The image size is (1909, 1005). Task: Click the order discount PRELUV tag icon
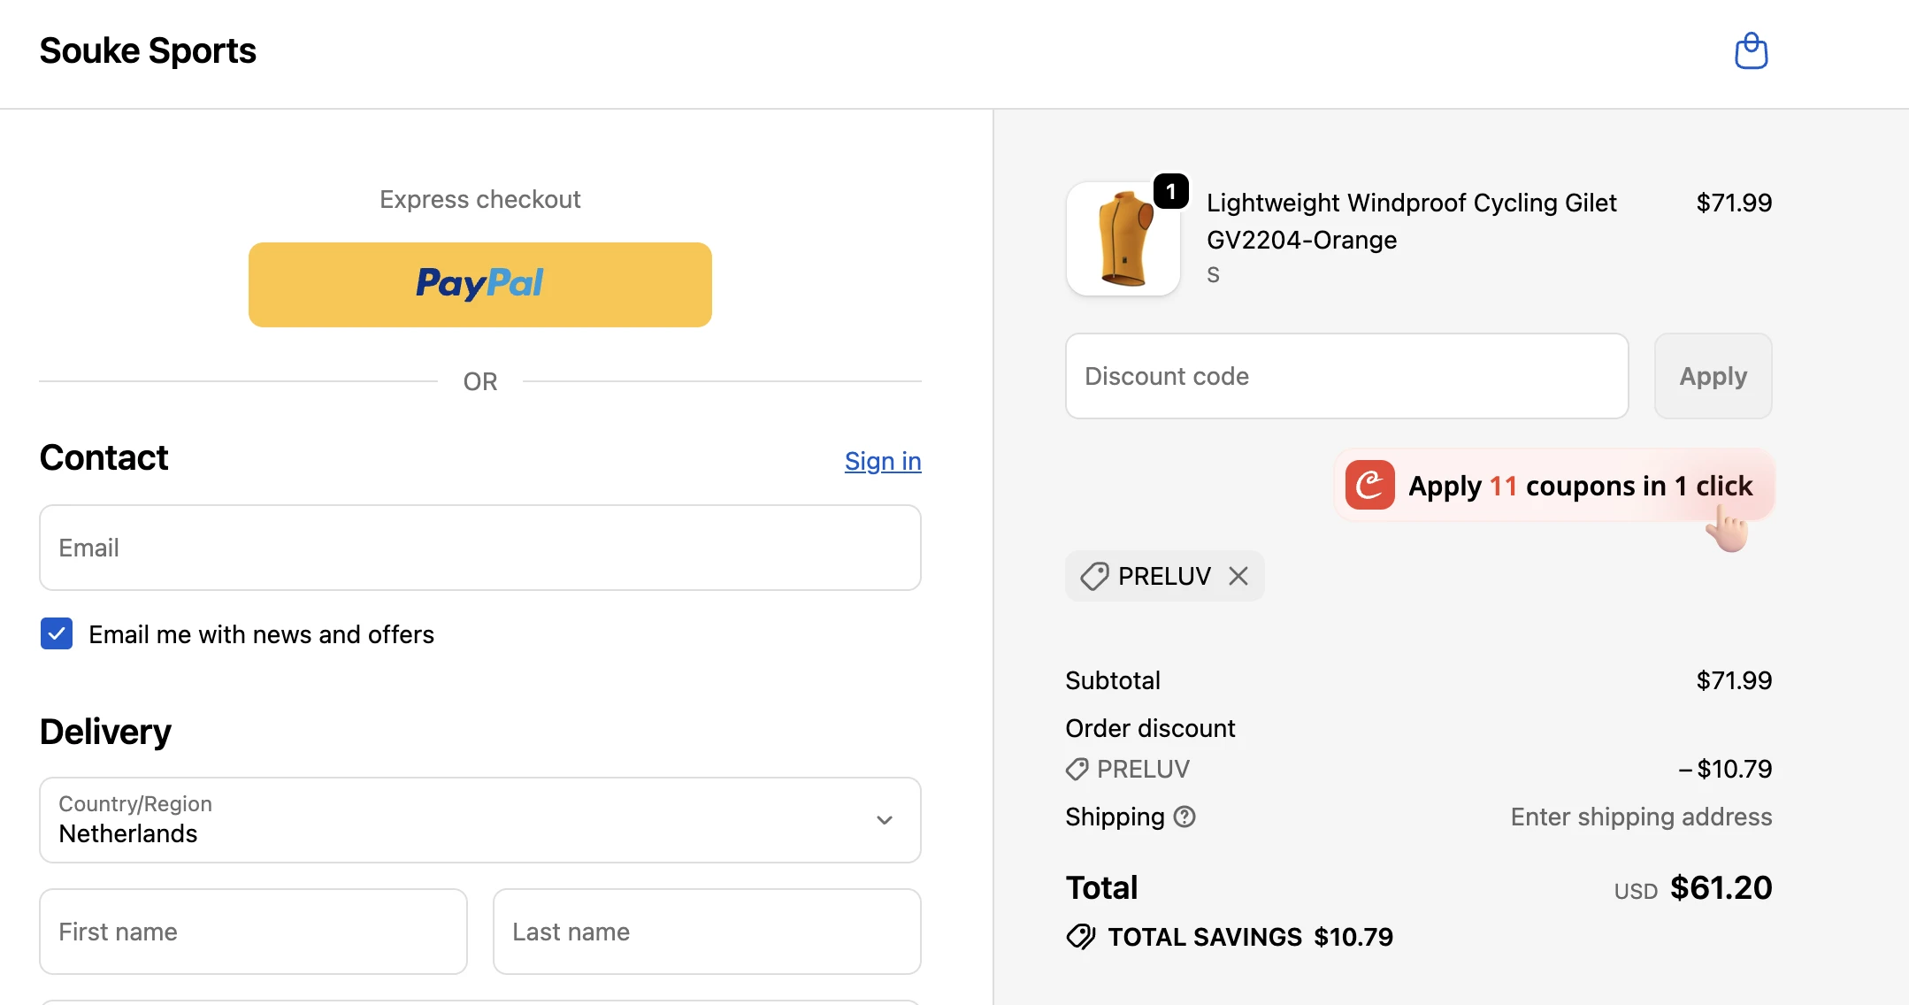pyautogui.click(x=1077, y=769)
